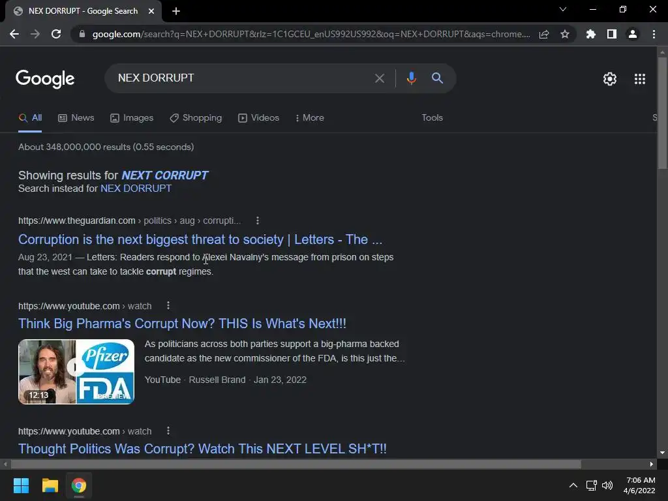Open Google quick settings gear
The image size is (668, 501).
(x=610, y=79)
